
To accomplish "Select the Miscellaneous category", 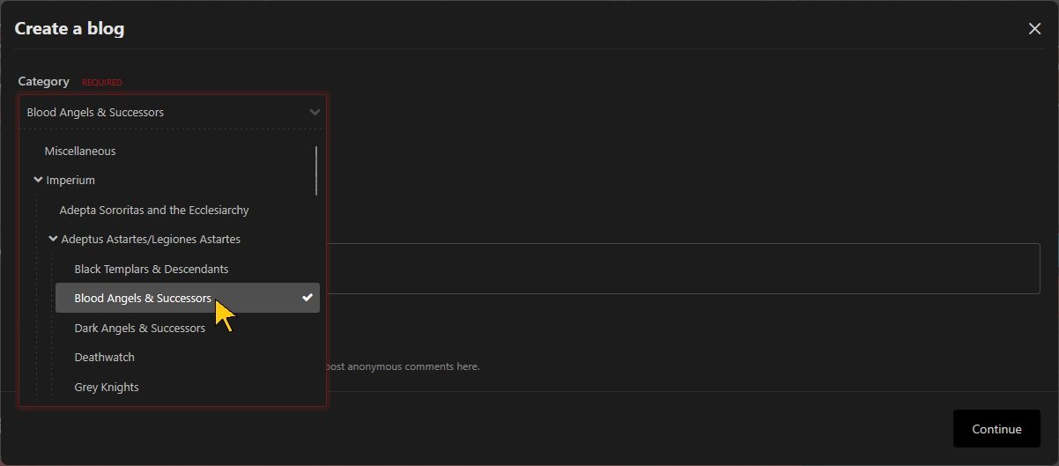I will (80, 151).
